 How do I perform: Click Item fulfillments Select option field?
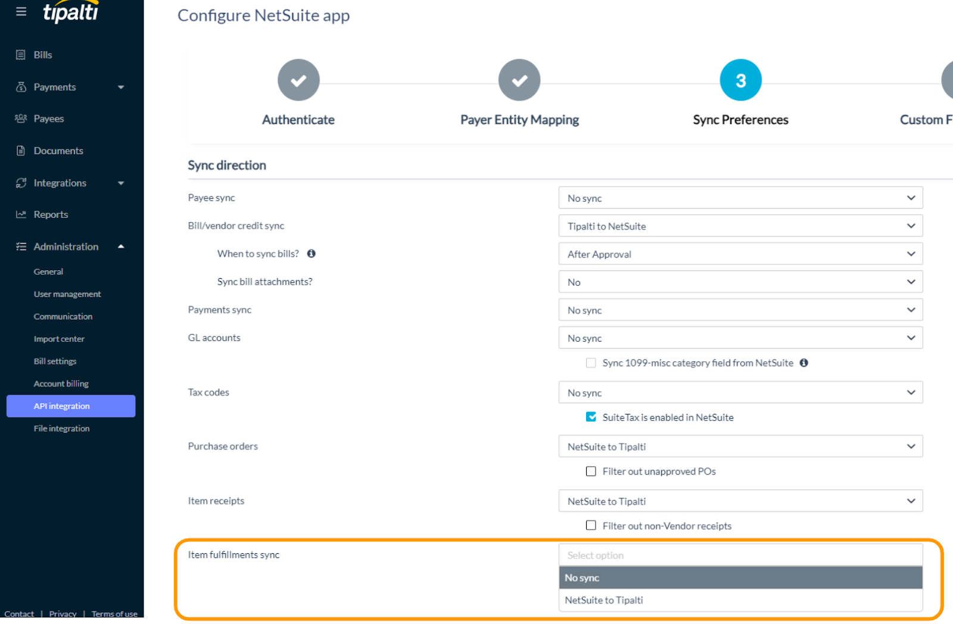click(x=740, y=555)
